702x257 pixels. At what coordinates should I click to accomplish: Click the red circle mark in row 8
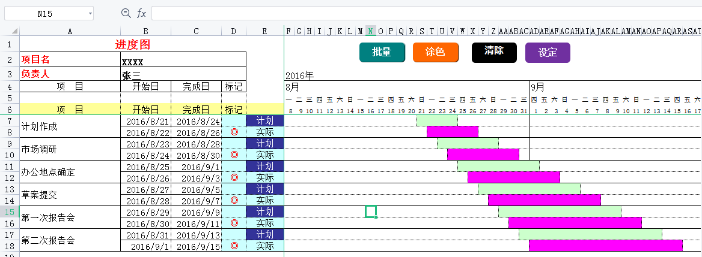[234, 132]
